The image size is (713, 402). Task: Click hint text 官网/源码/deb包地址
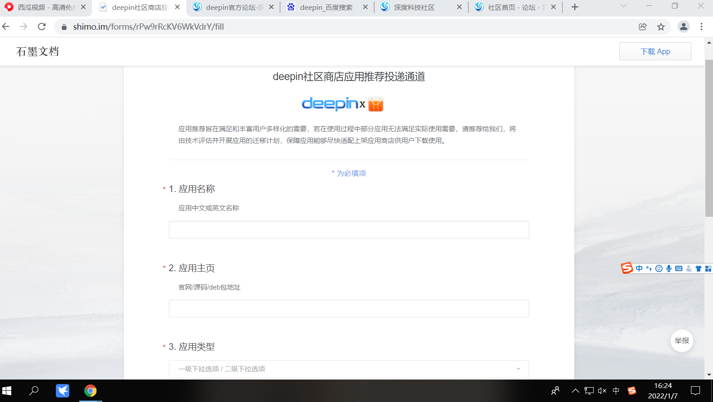[209, 287]
